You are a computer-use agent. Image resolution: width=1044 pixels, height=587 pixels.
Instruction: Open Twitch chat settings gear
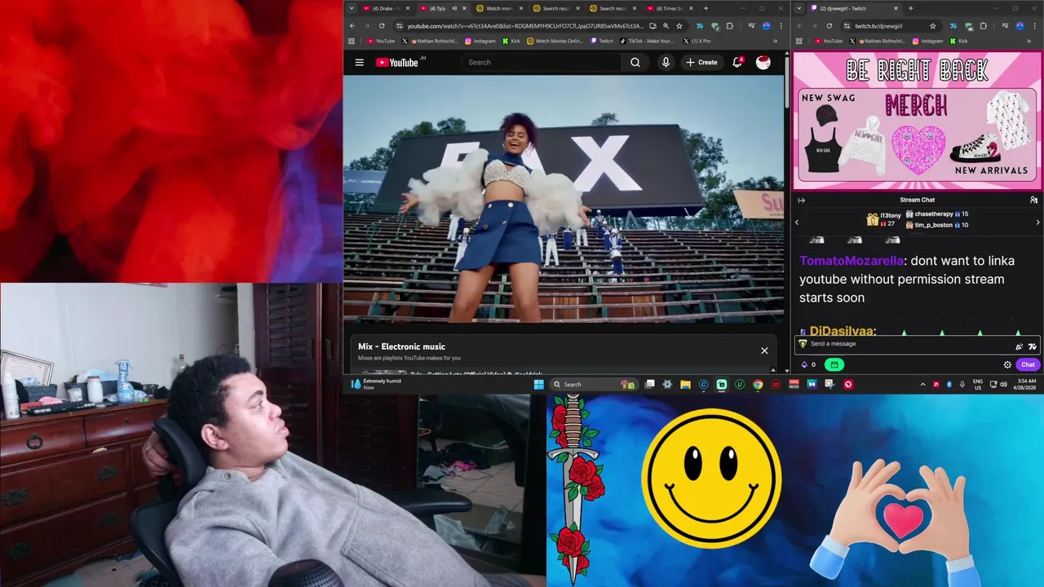pyautogui.click(x=1007, y=364)
